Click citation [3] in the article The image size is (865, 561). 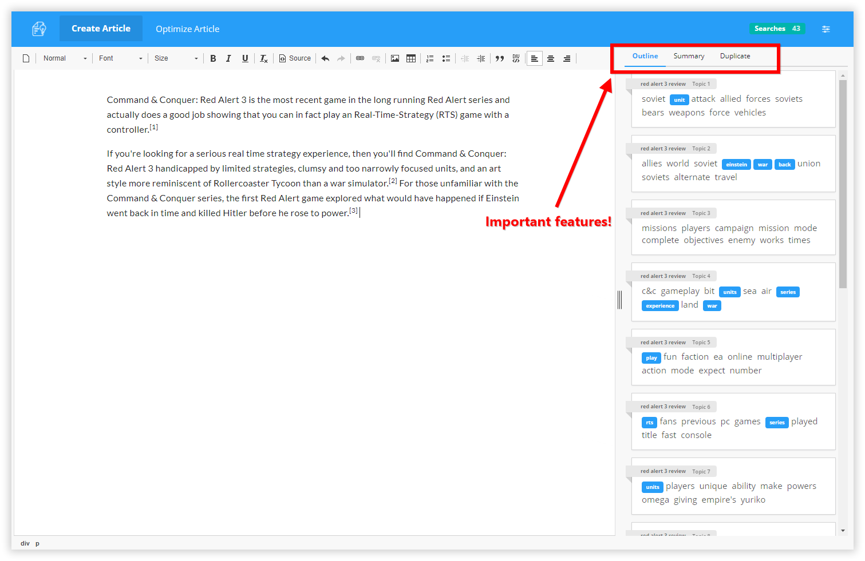pos(354,210)
